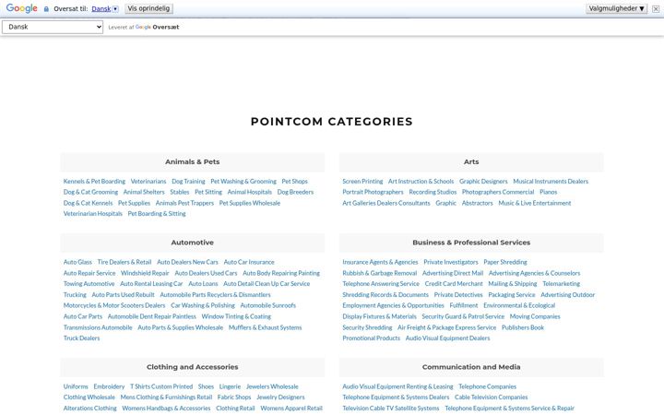Select the Dog Breeders link
The width and height of the screenshot is (664, 415).
pos(296,192)
